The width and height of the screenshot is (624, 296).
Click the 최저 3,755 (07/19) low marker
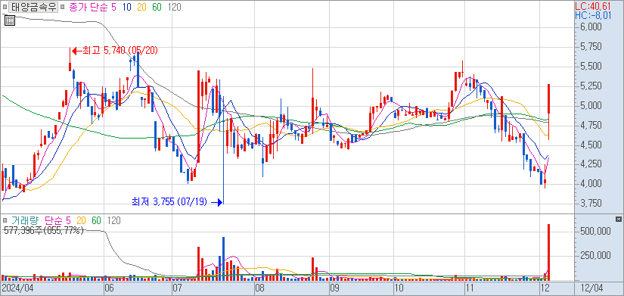click(177, 202)
